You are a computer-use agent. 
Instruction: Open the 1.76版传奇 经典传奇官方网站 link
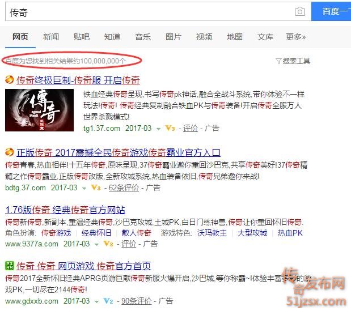(65, 210)
